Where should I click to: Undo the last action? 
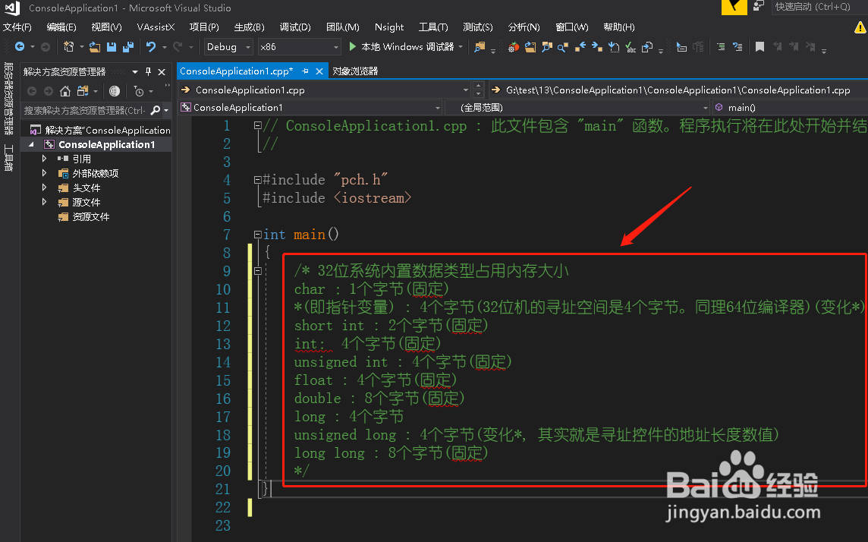point(150,47)
